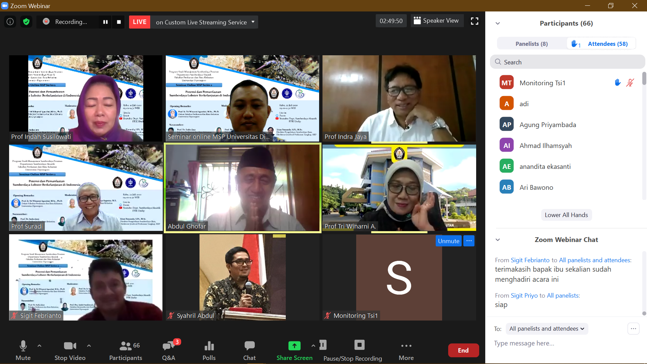Open the Q&A panel

click(x=168, y=350)
